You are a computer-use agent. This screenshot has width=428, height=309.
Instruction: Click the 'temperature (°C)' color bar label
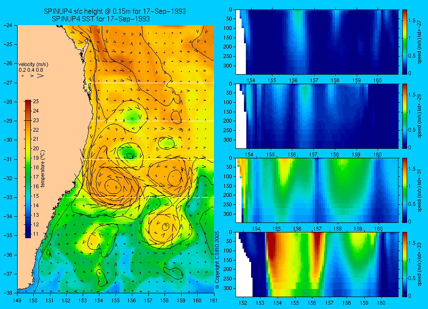pos(43,169)
